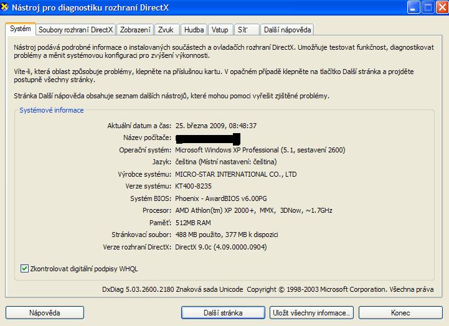Open the Soubory rozhraní DirectX tab
449x326 pixels.
coord(76,30)
